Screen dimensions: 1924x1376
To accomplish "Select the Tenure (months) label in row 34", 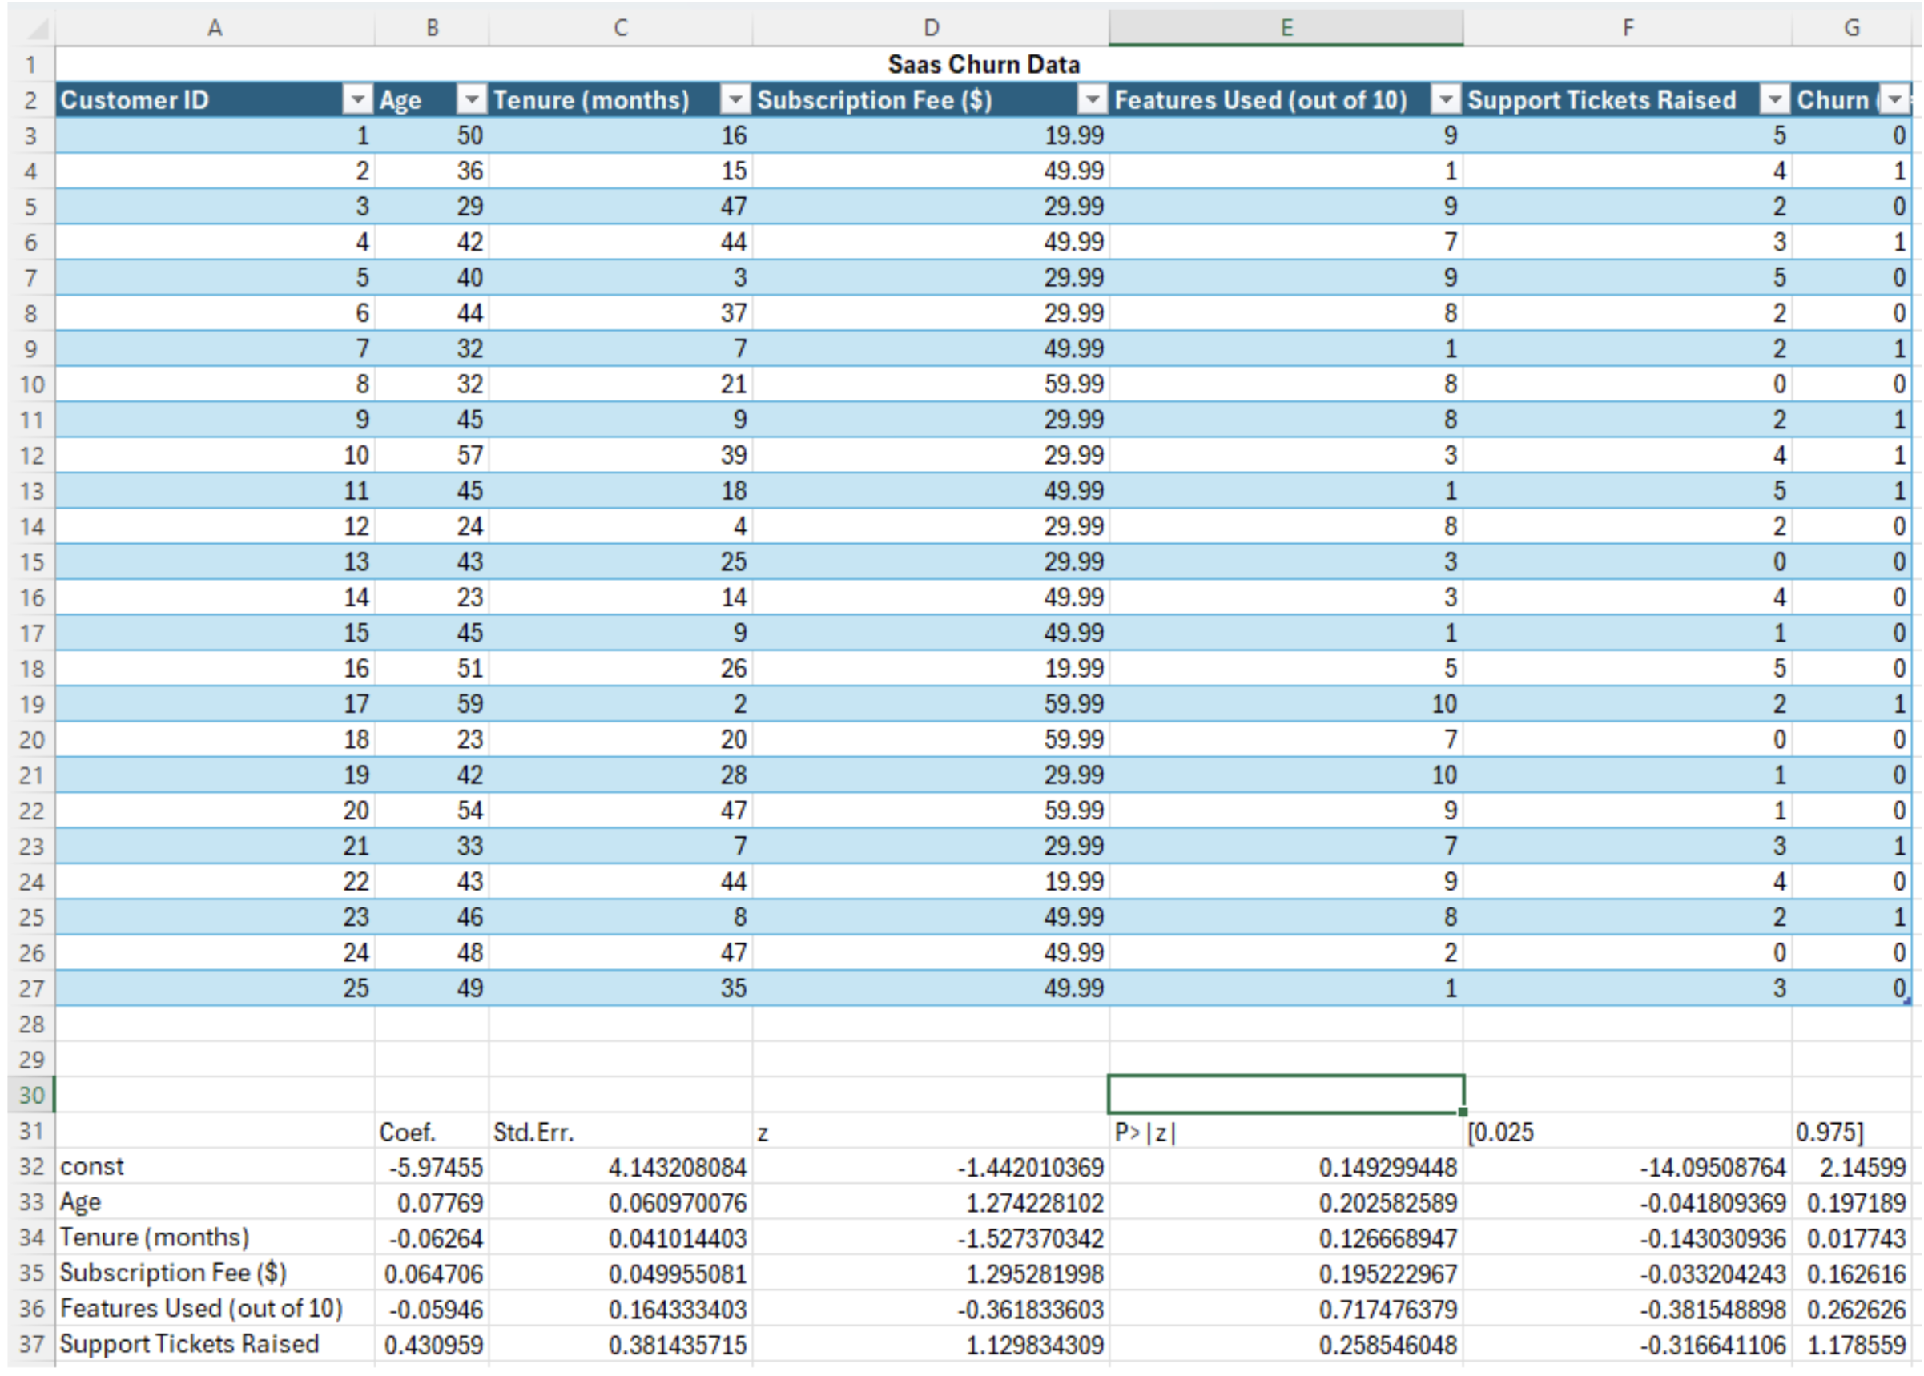I will click(x=215, y=1238).
